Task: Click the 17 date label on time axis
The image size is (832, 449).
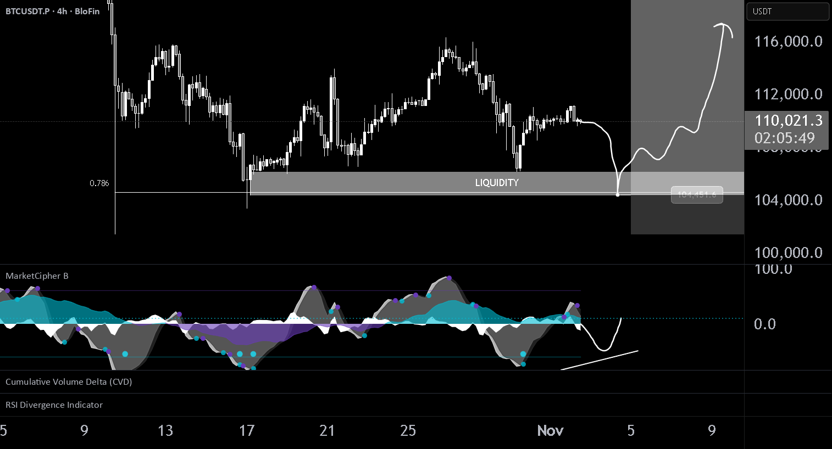Action: (x=247, y=431)
